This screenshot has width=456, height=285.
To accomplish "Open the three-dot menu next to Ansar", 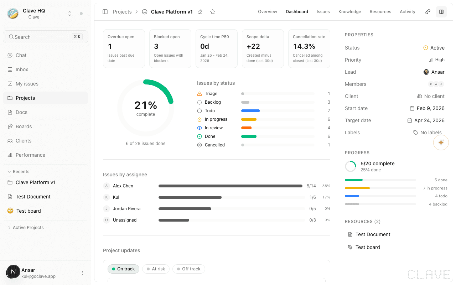I will pos(83,273).
